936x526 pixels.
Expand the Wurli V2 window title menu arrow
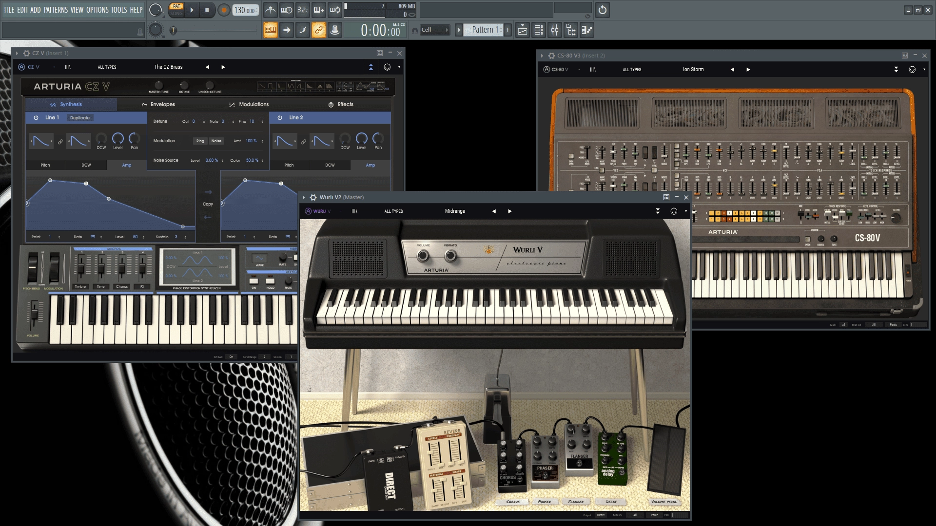tap(304, 197)
